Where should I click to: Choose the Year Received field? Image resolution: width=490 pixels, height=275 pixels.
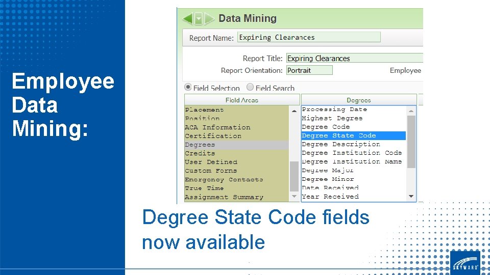(x=354, y=197)
